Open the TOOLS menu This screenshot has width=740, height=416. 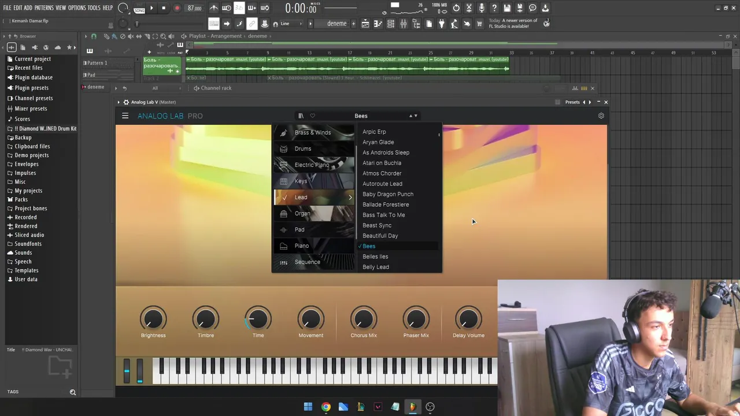94,8
